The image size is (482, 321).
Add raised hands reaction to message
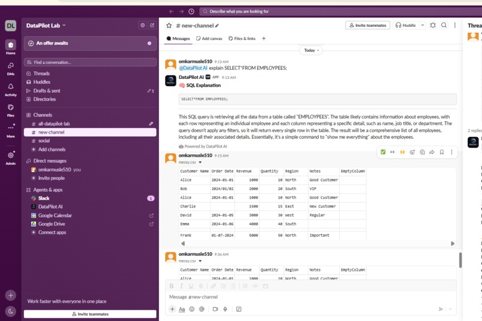pyautogui.click(x=402, y=152)
